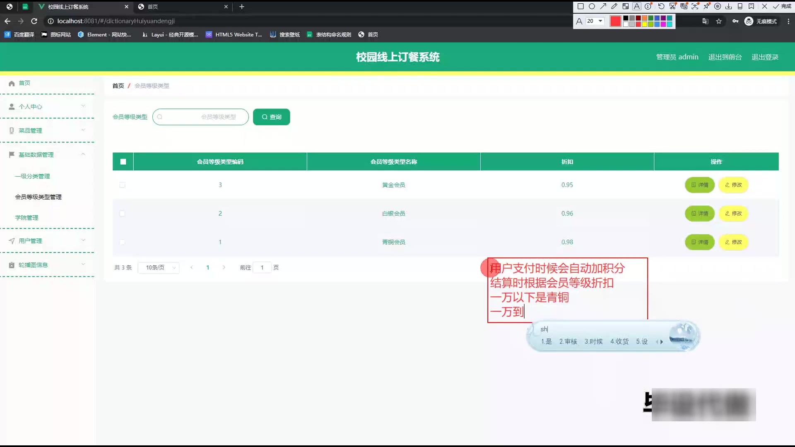Click the go-to page number input
795x447 pixels.
(262, 268)
